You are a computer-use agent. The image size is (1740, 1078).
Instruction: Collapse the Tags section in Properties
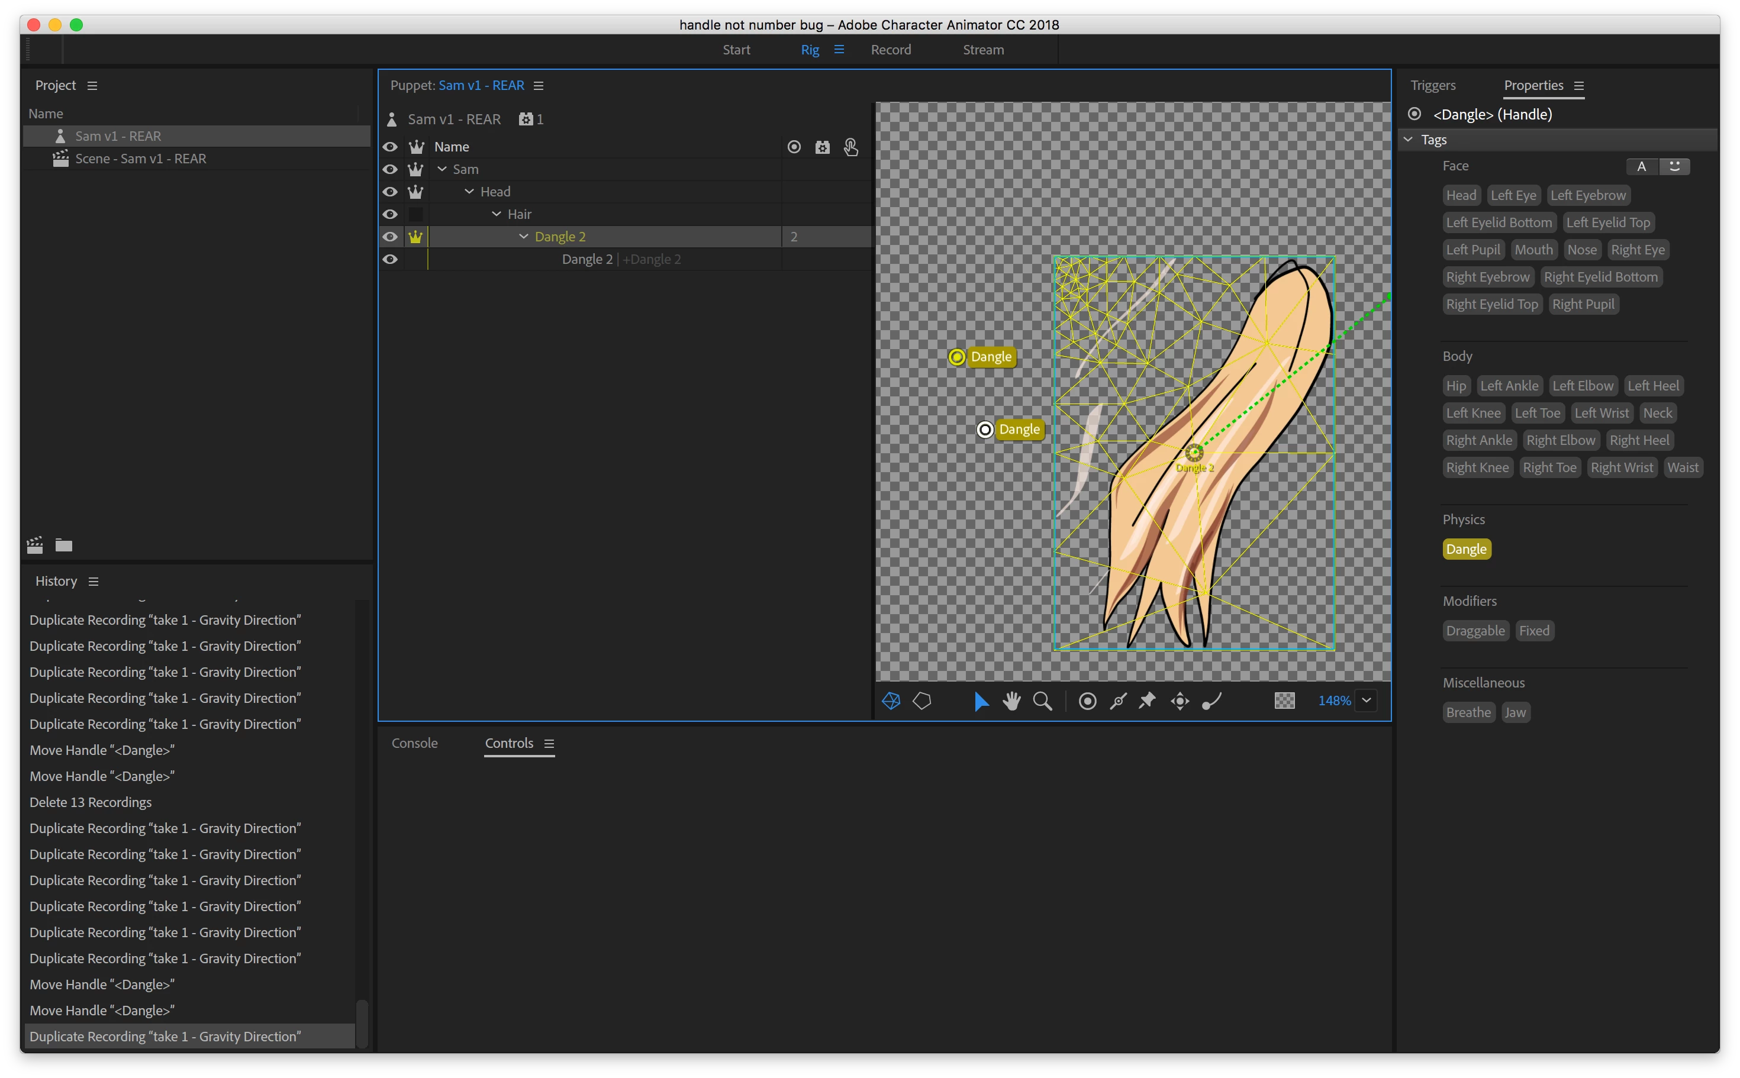coord(1409,140)
